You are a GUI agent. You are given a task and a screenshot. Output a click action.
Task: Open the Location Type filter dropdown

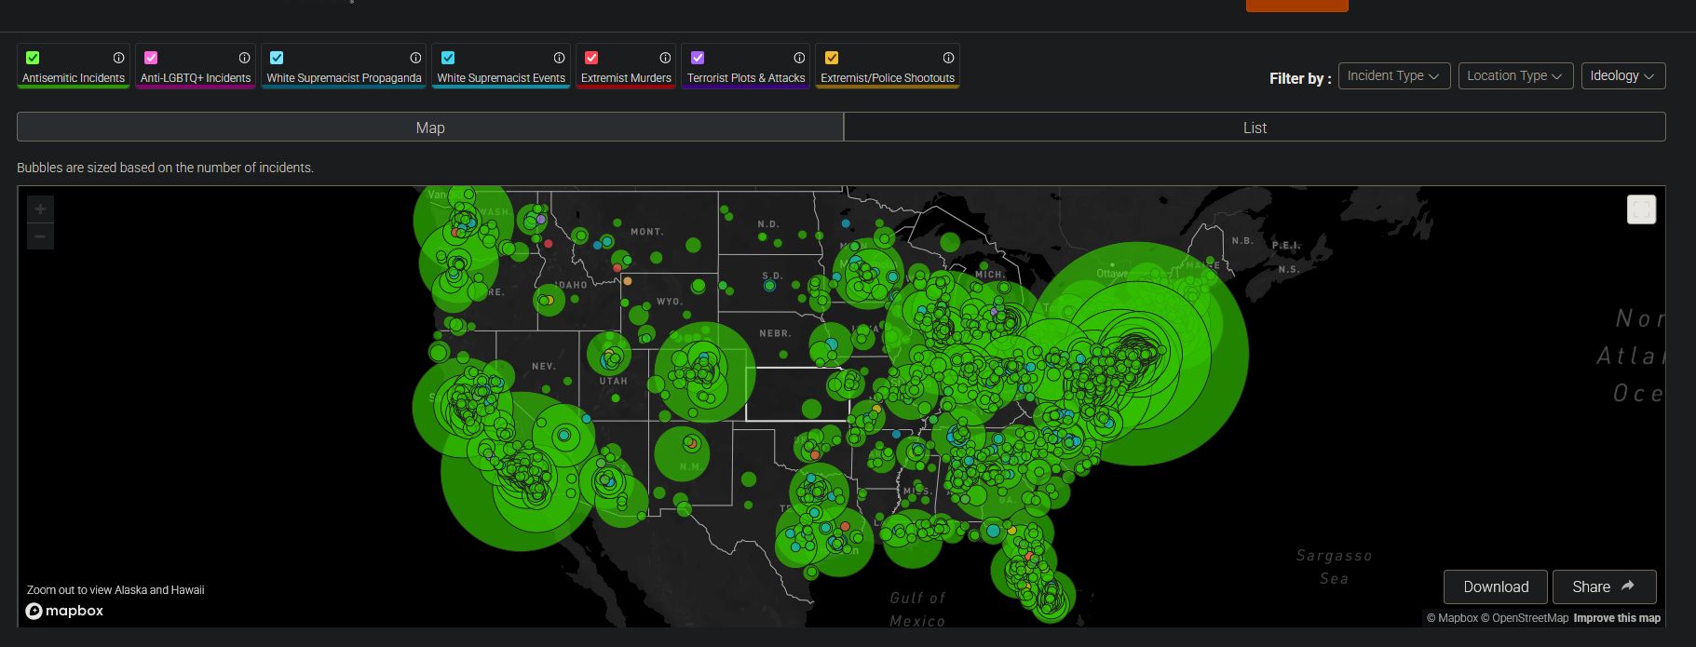coord(1515,75)
